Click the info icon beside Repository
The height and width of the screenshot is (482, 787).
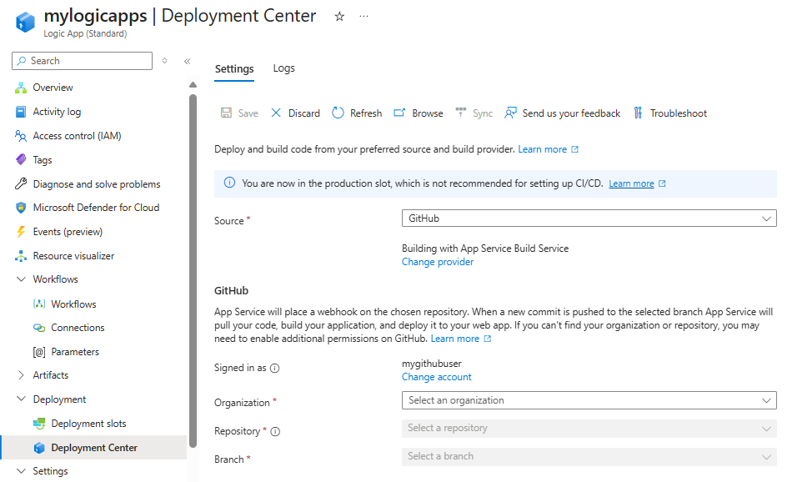[x=275, y=432]
